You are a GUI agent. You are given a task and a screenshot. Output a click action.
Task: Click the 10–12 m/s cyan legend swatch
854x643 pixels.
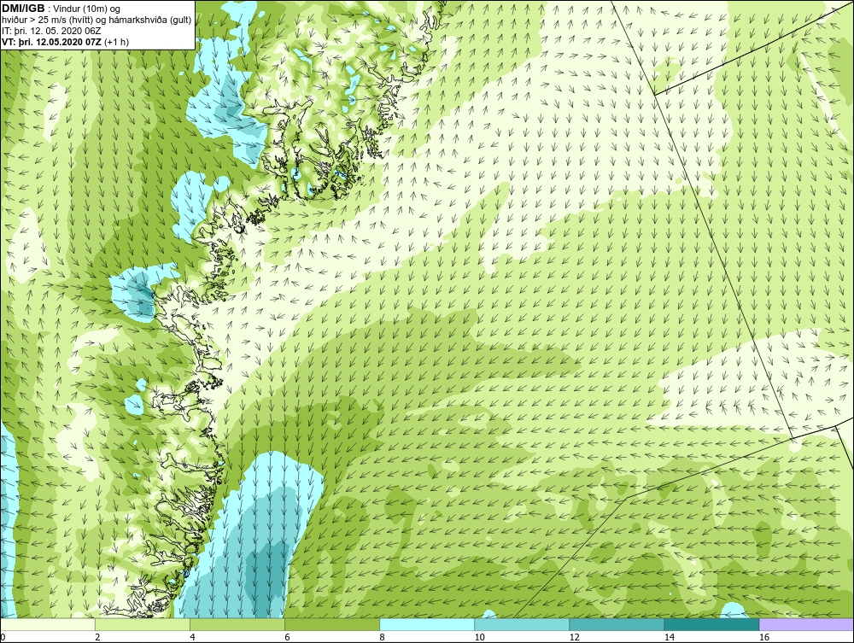[x=522, y=624]
